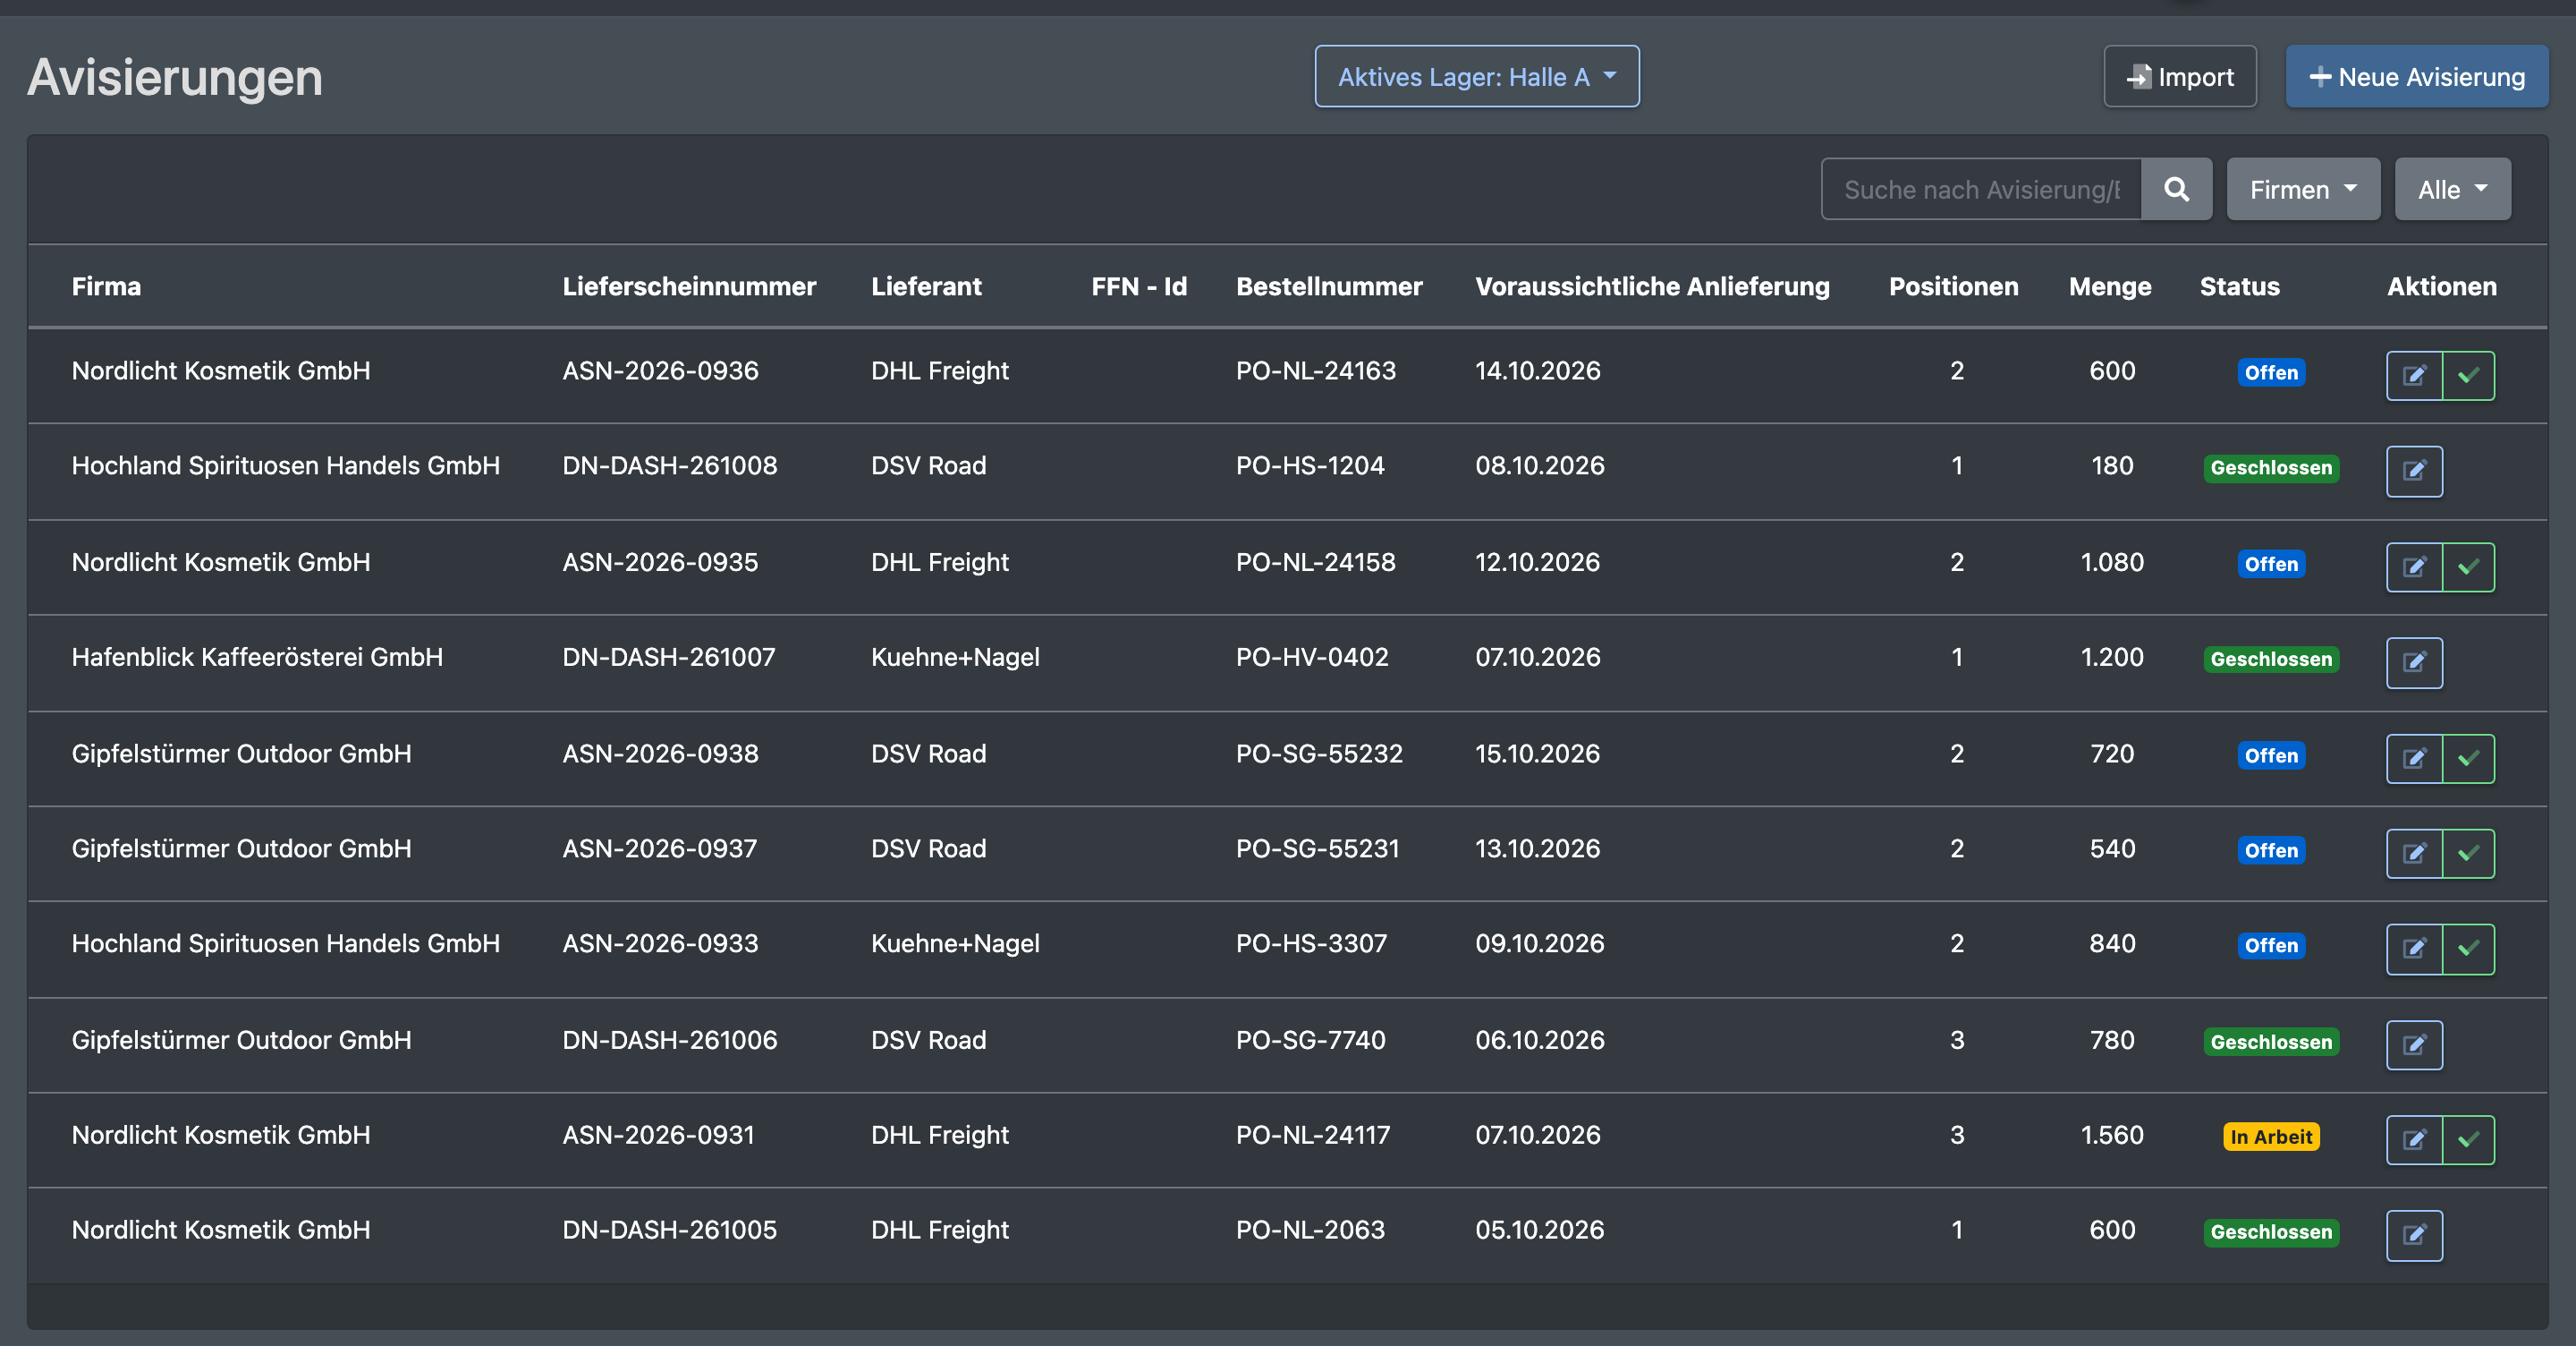Click the Voraussichtliche Anlieferung column header

click(x=1652, y=286)
